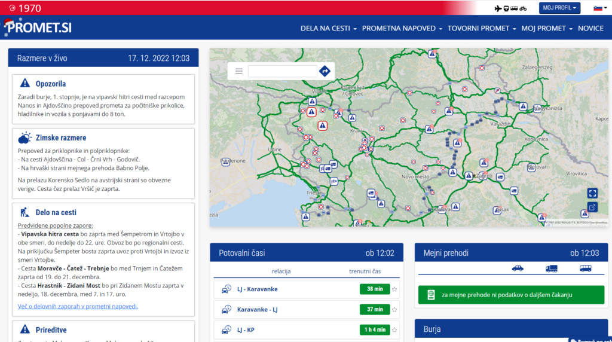612x342 pixels.
Task: Click the blue route directions icon
Action: click(325, 71)
